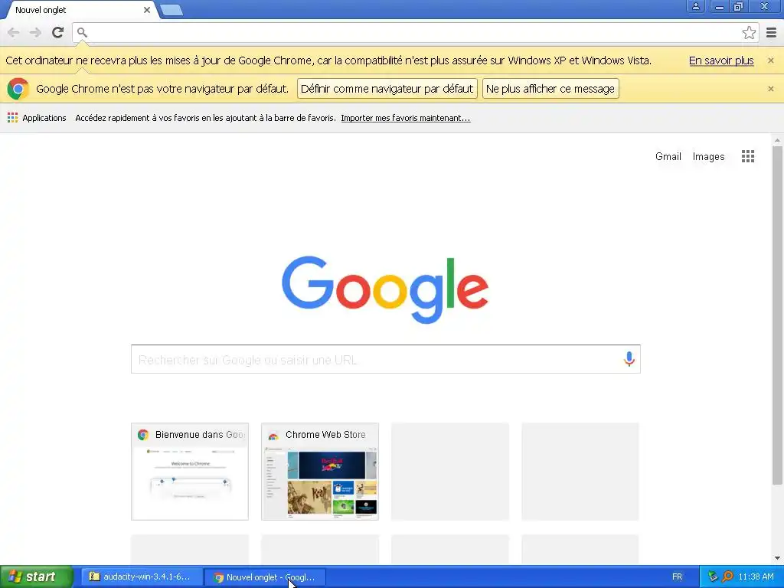Click the search magnifier in the address bar
The width and height of the screenshot is (784, 588).
coord(82,33)
